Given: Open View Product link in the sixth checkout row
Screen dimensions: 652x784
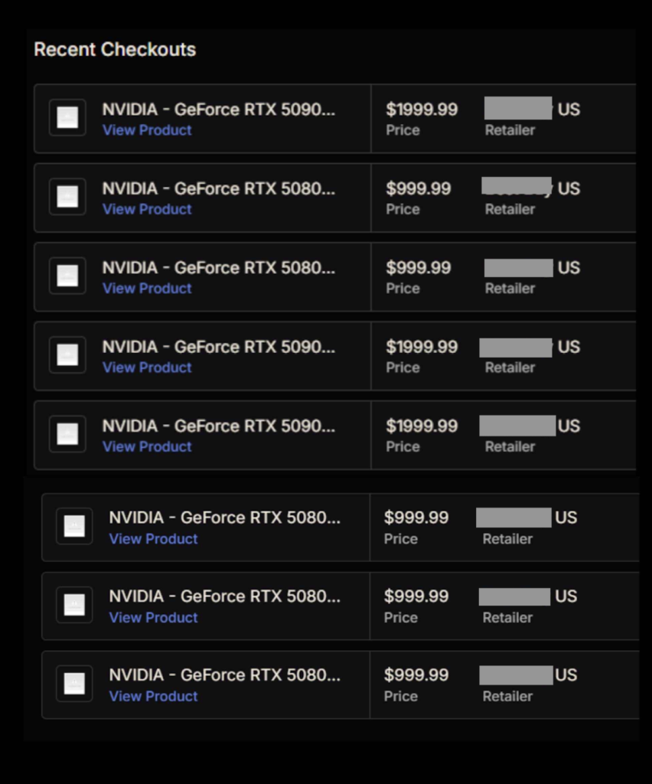Looking at the screenshot, I should pos(153,539).
